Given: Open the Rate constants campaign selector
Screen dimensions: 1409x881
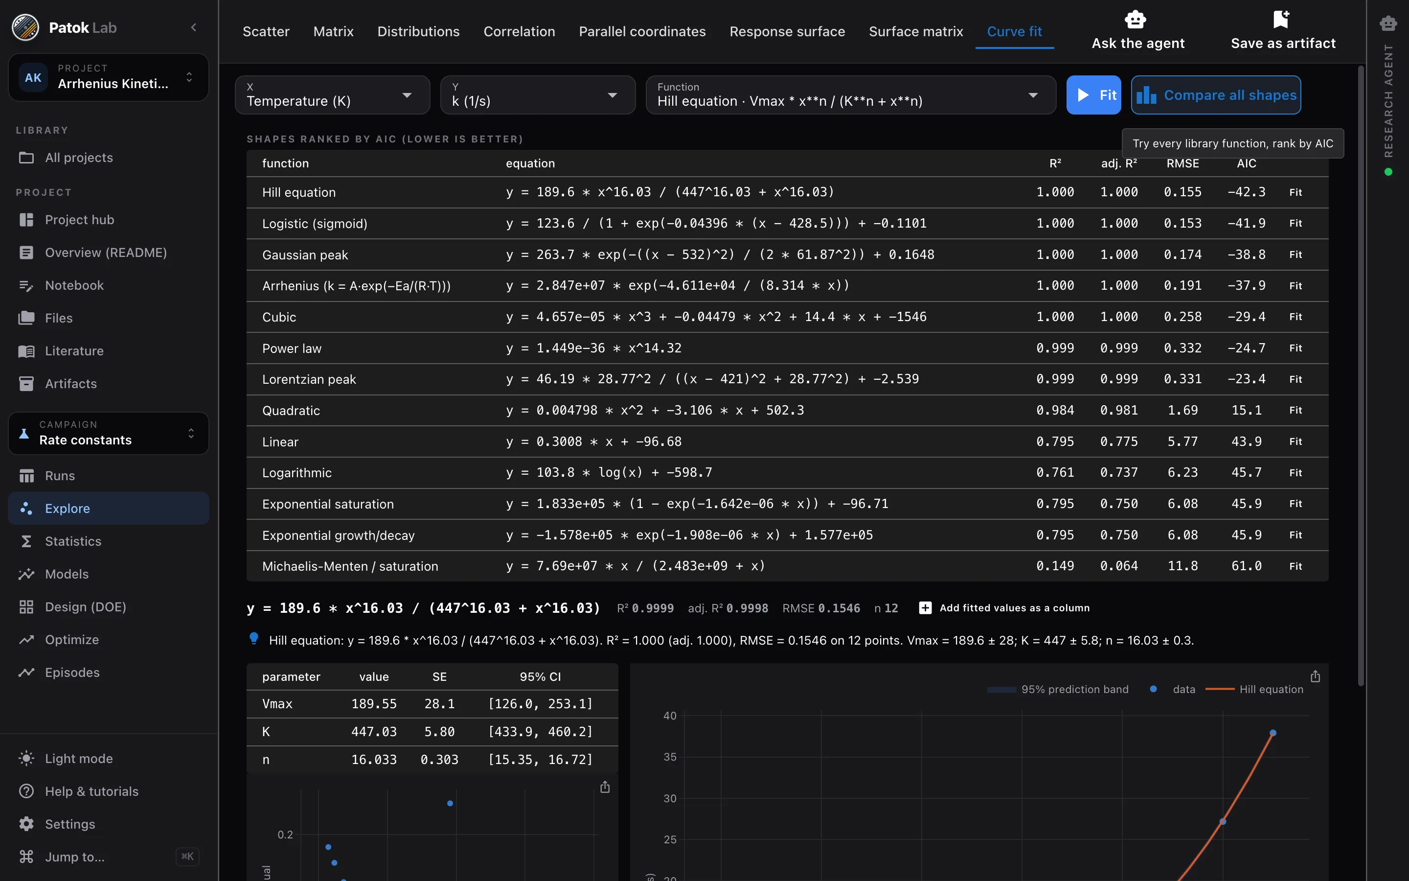Looking at the screenshot, I should tap(108, 434).
